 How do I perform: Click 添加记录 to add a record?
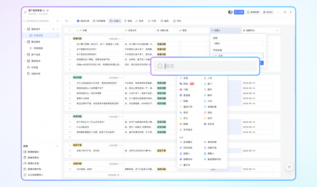coord(83,21)
